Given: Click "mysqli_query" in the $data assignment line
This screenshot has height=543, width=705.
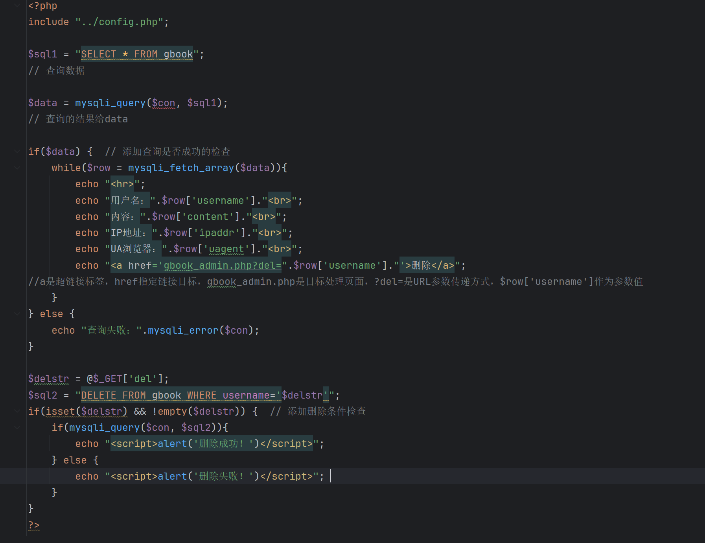Looking at the screenshot, I should (110, 103).
